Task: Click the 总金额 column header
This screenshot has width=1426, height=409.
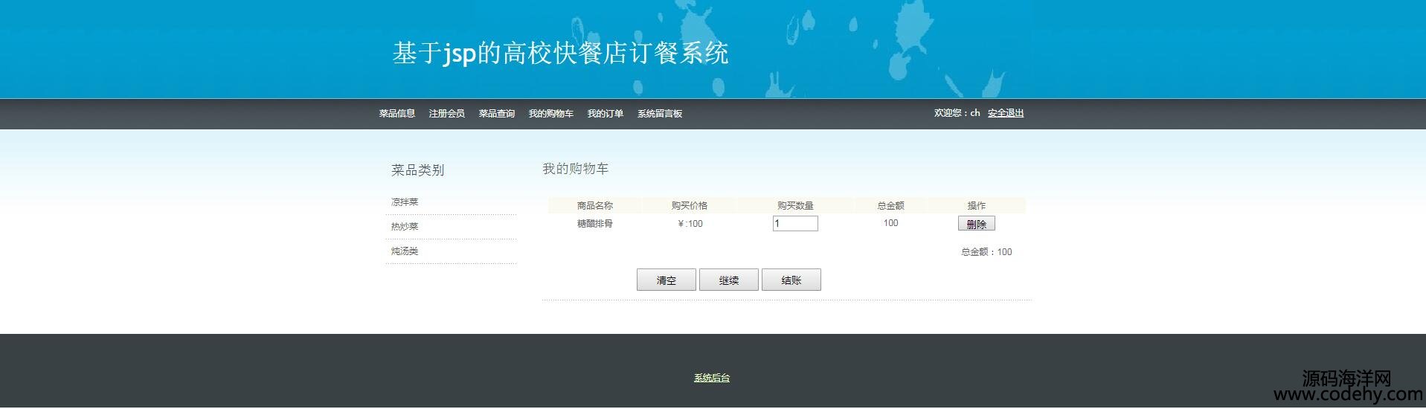Action: coord(890,205)
